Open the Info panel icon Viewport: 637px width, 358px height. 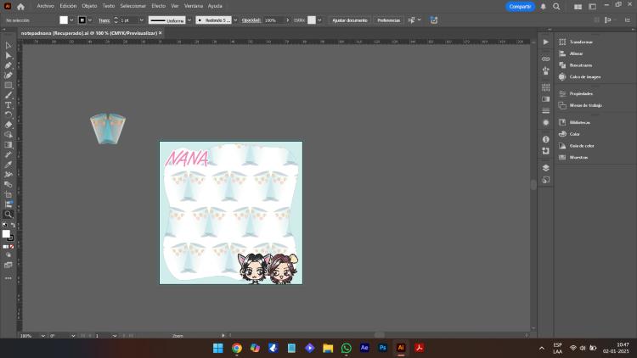[545, 139]
